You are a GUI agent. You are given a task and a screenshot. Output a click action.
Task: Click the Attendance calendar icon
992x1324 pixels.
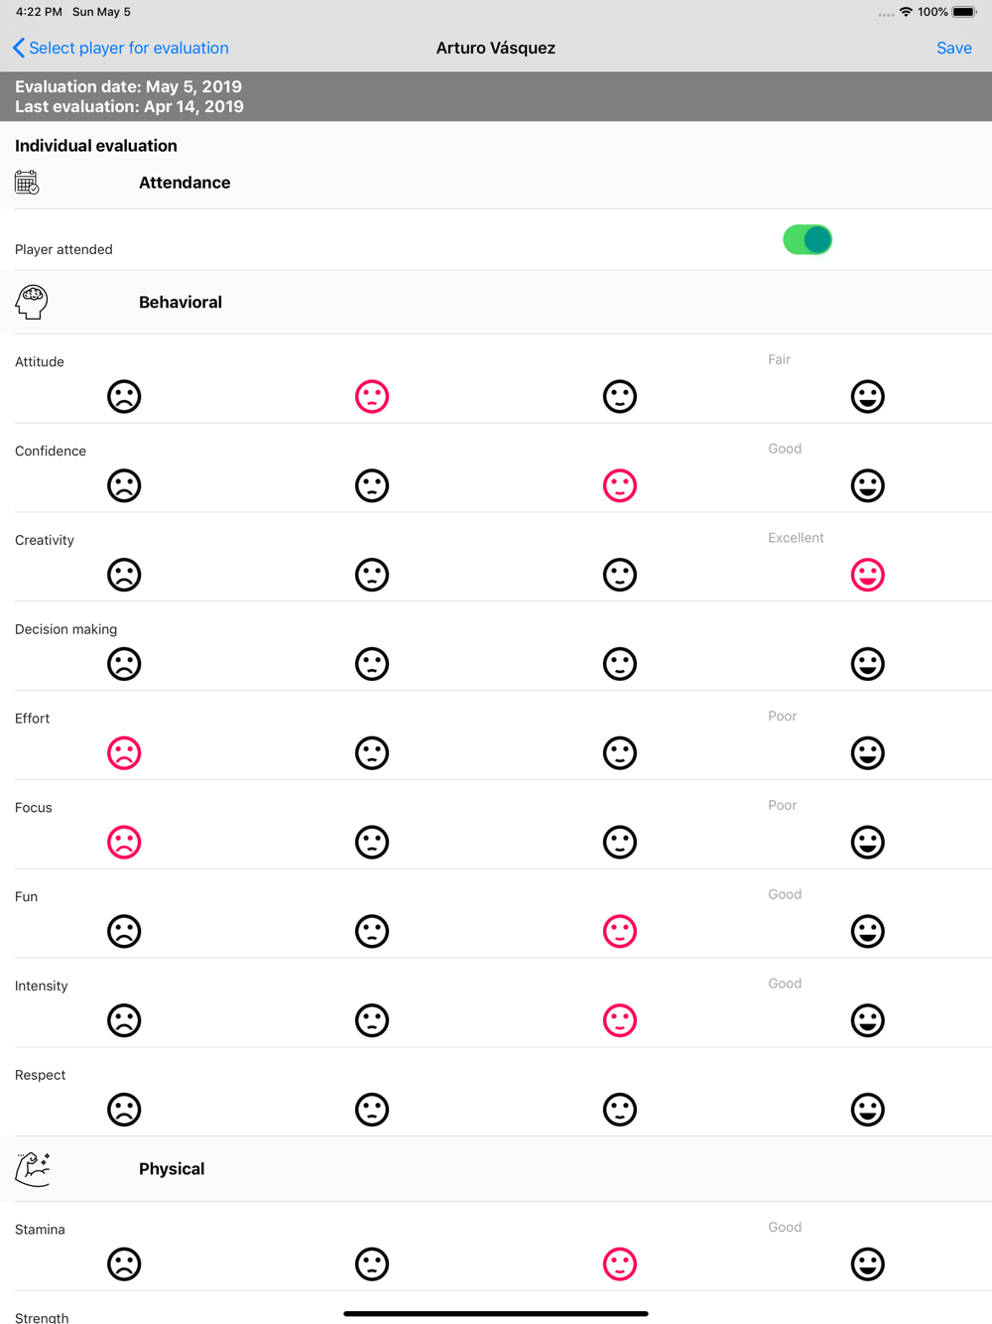click(x=27, y=183)
